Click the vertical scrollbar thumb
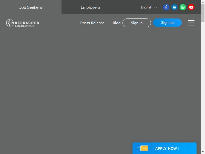The image size is (205, 154). pos(203,13)
